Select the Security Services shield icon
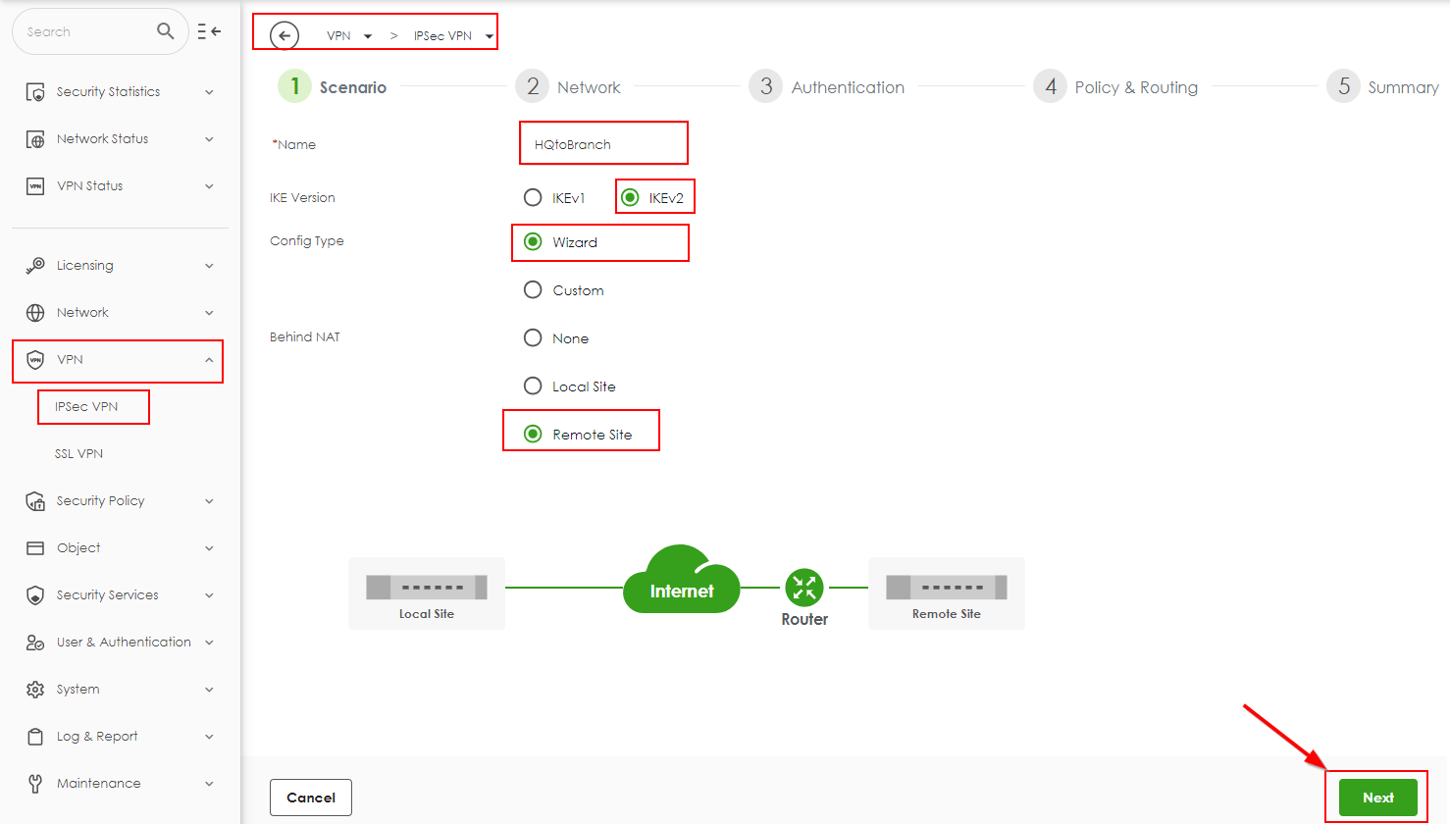This screenshot has height=824, width=1450. tap(35, 594)
